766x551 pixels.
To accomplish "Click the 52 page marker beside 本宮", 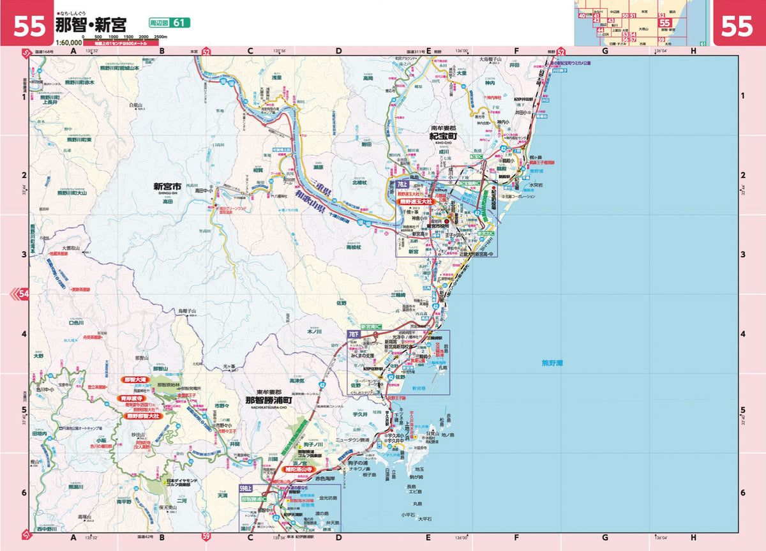I will pos(206,52).
